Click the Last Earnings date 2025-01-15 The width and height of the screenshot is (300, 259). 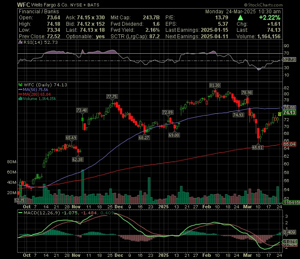214,30
